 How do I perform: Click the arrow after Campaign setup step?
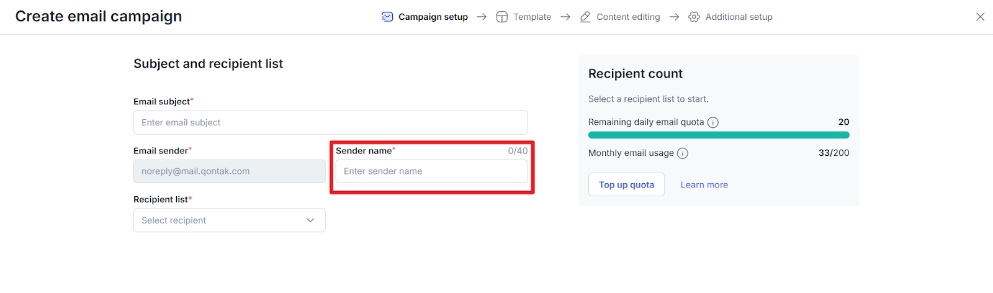482,17
